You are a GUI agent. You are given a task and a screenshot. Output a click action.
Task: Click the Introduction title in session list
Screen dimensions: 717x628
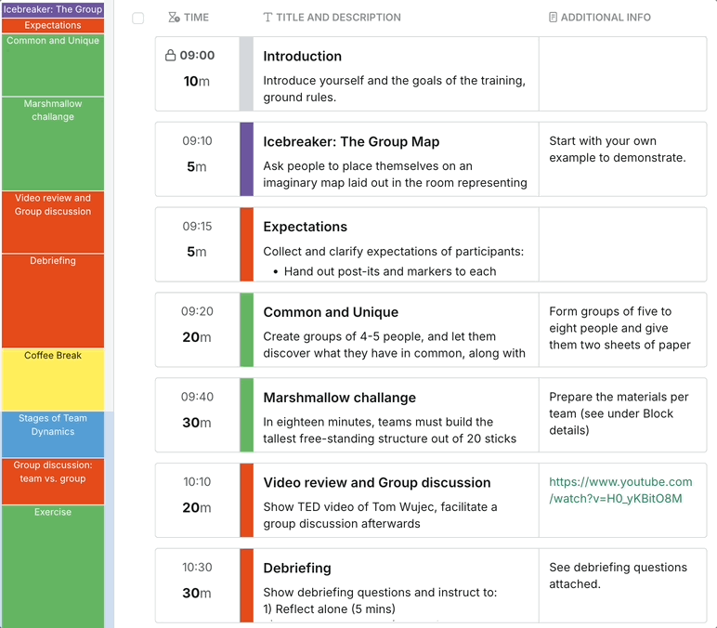click(303, 57)
